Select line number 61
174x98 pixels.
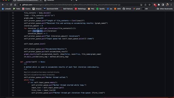(13, 13)
